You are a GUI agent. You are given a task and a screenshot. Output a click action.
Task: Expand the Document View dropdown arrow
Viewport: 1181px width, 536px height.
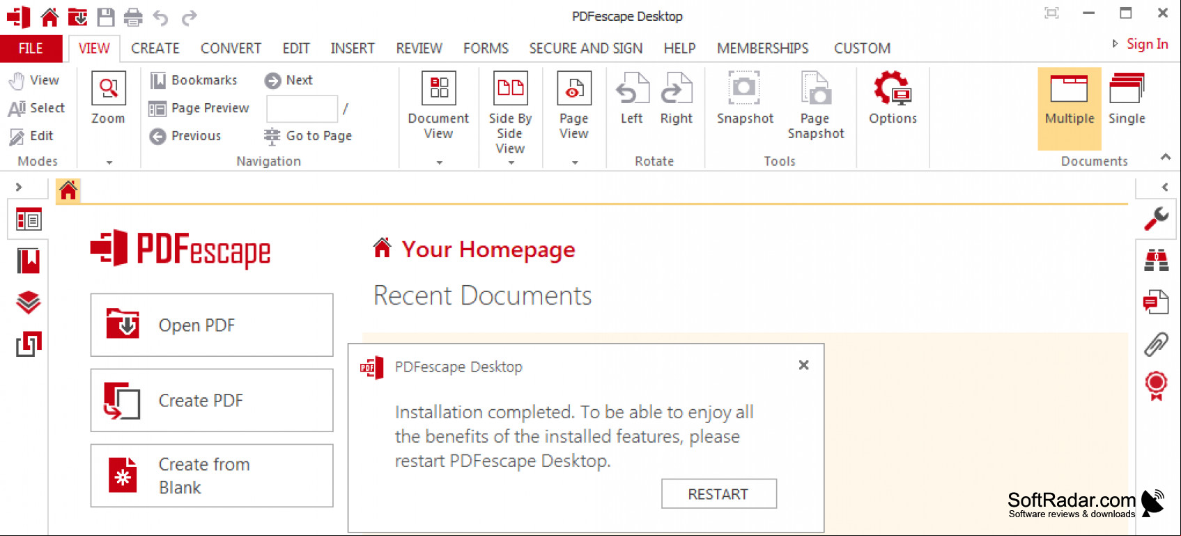tap(440, 162)
